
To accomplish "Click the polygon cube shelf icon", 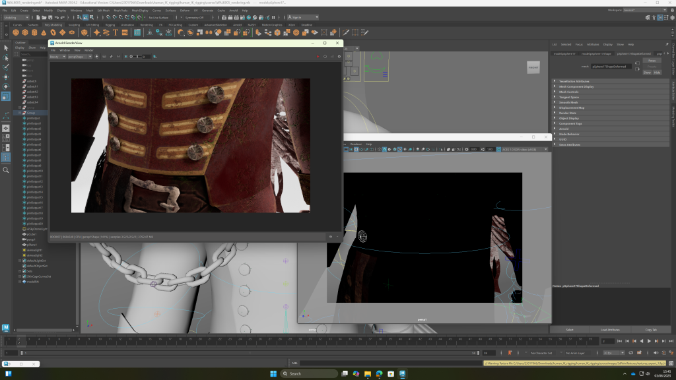I will coord(25,32).
